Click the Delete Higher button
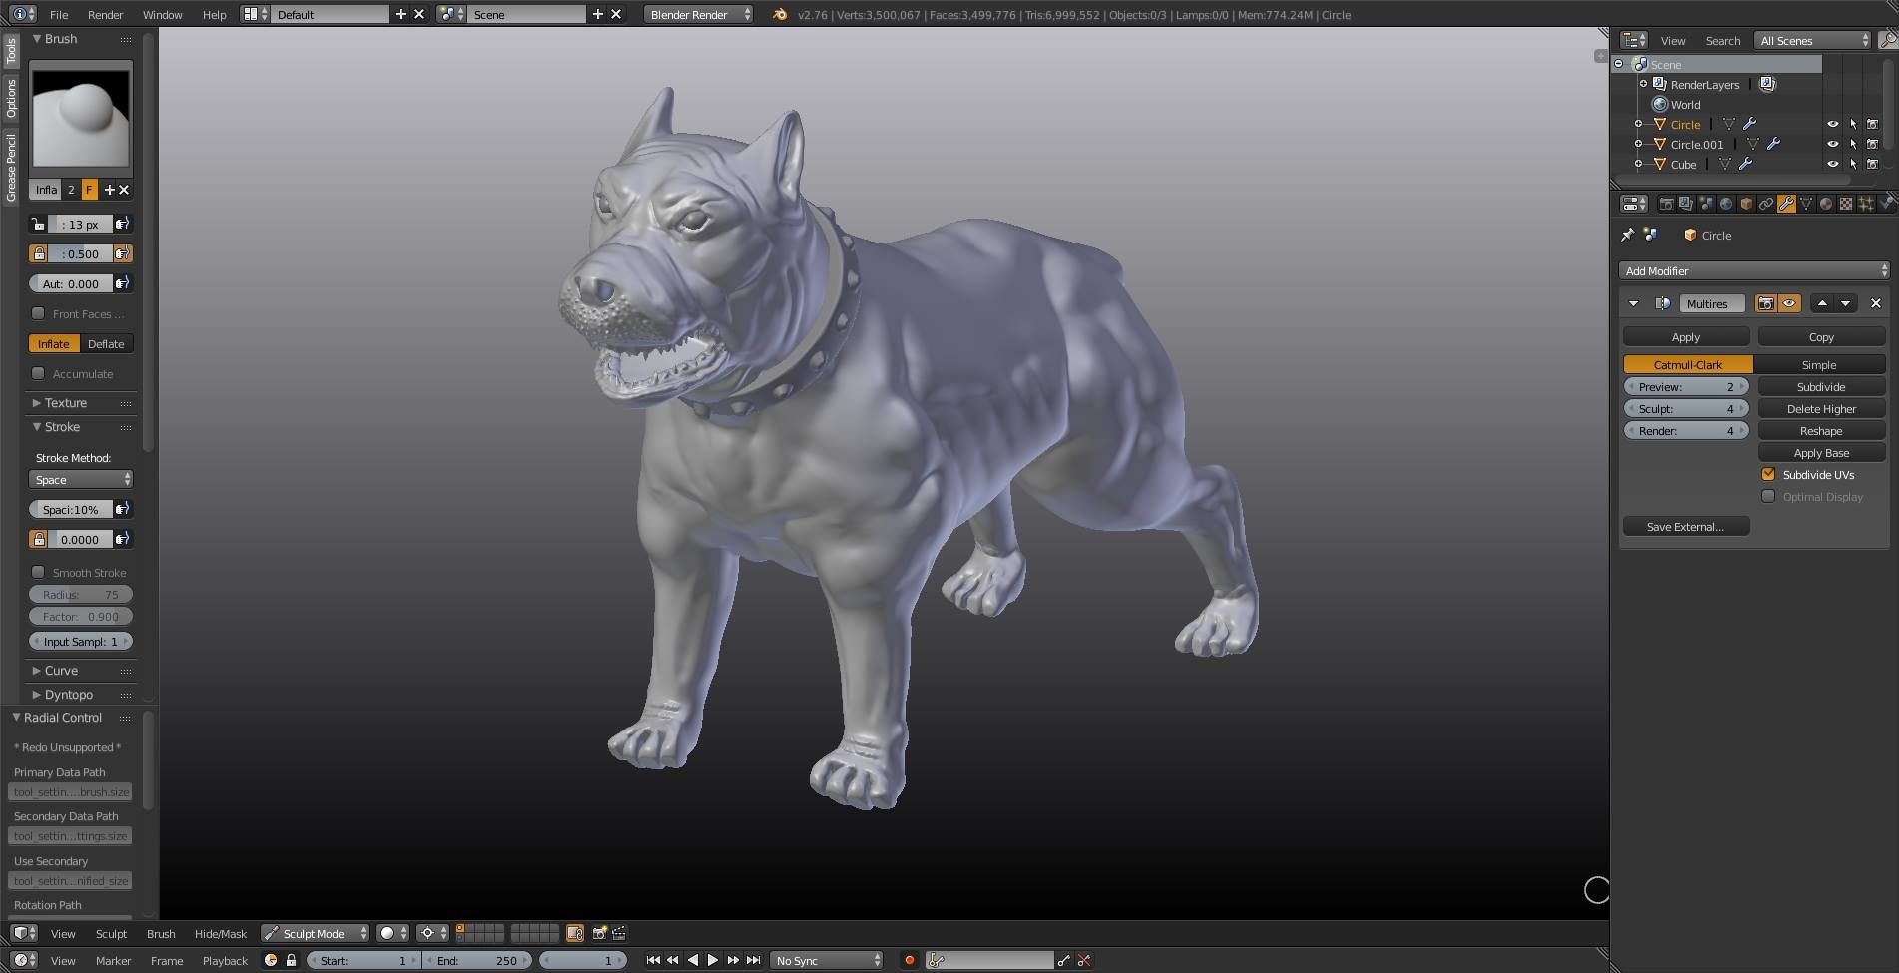The image size is (1899, 973). pyautogui.click(x=1820, y=408)
